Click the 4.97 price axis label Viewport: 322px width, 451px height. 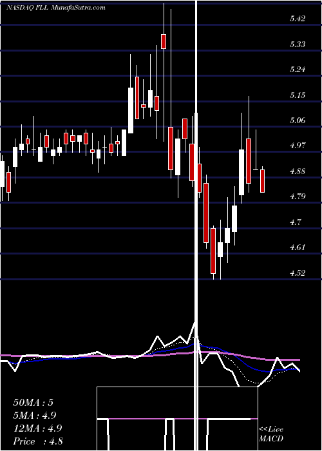click(x=298, y=146)
